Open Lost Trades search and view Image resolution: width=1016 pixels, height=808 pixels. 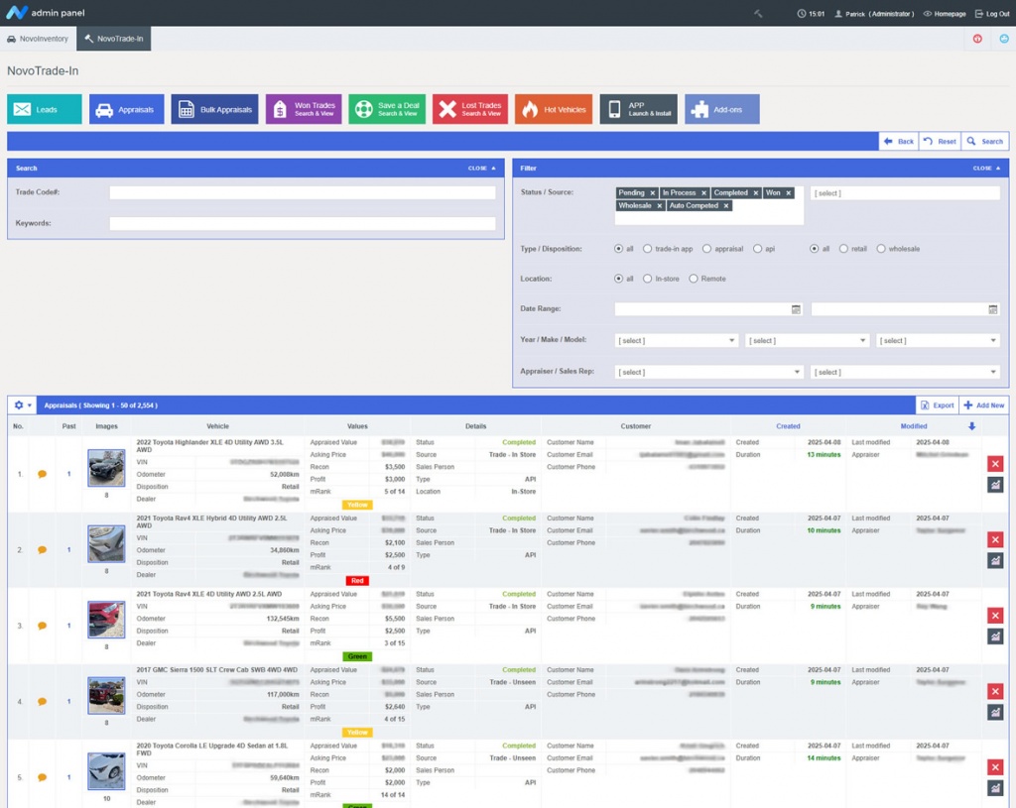(470, 109)
